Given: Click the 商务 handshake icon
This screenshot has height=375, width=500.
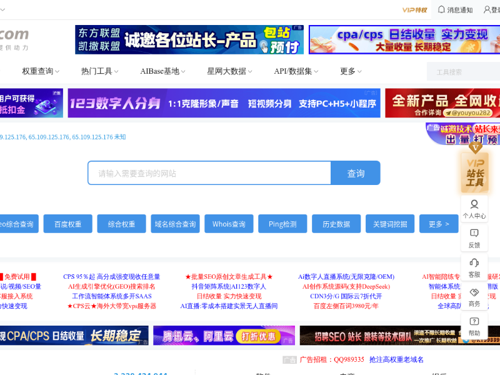Looking at the screenshot, I should pos(474,297).
